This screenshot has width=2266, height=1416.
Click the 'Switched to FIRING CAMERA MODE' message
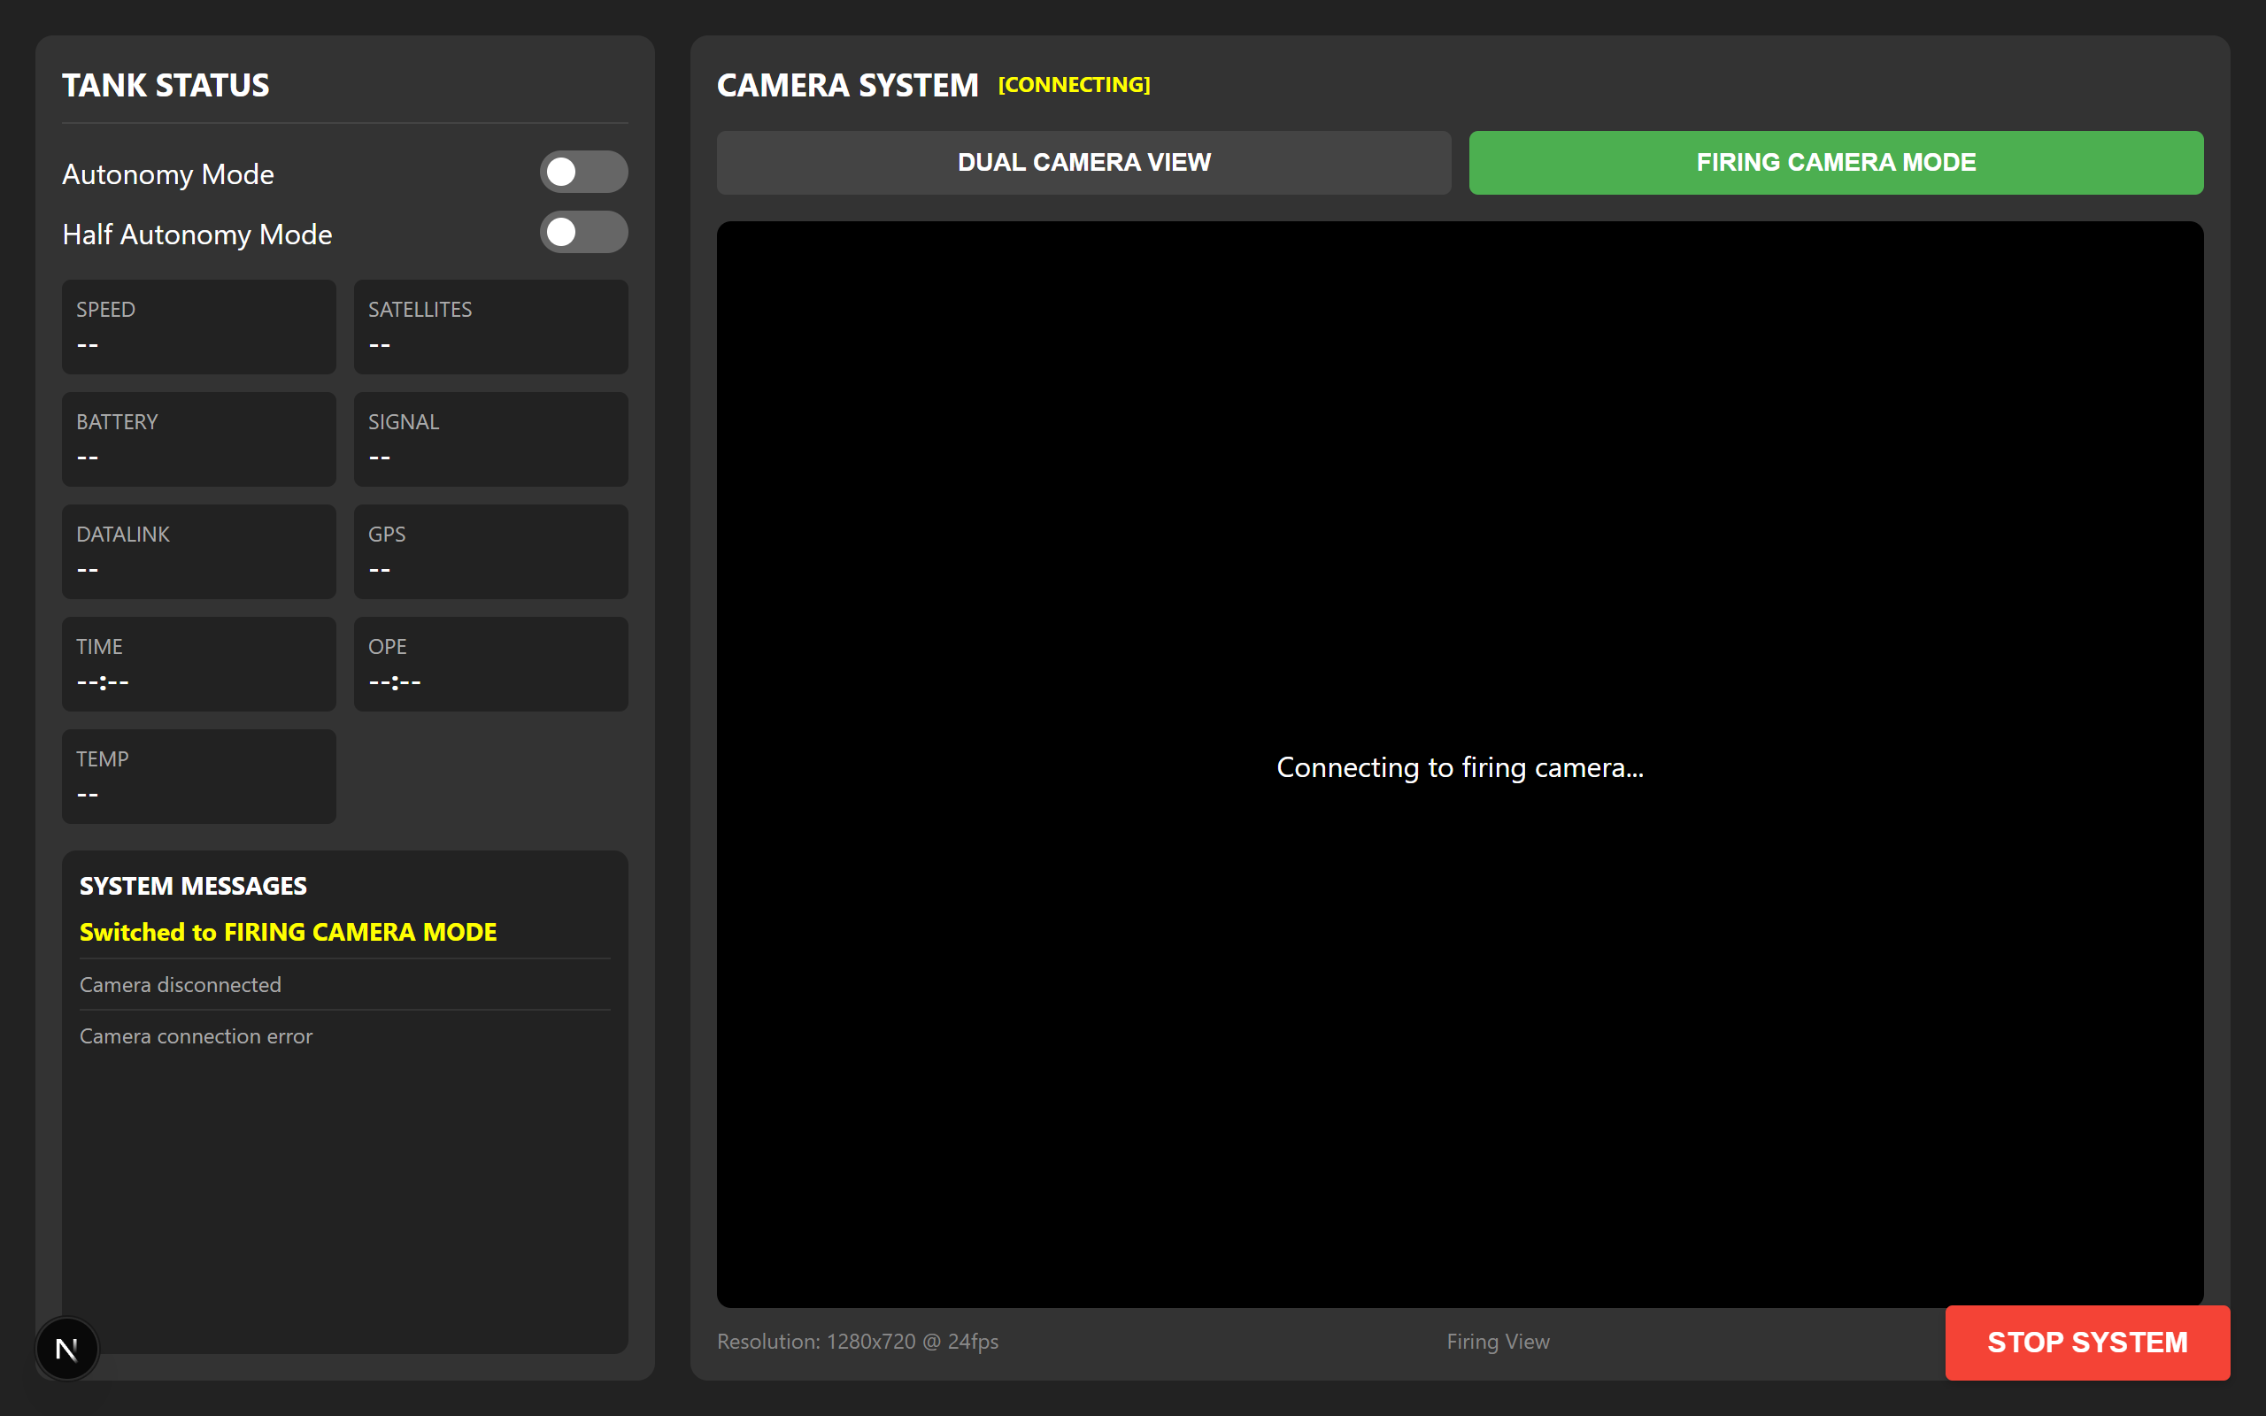[289, 932]
